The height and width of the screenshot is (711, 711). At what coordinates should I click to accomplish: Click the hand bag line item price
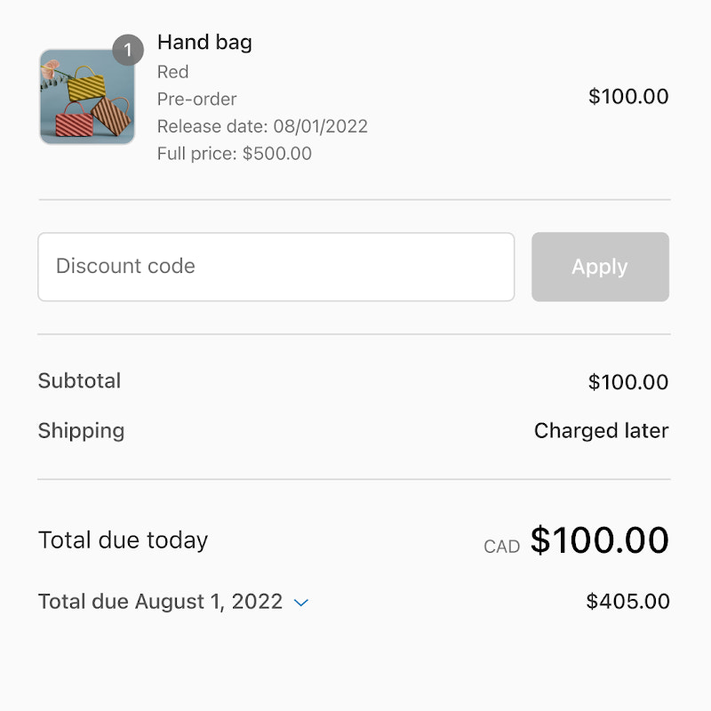coord(628,97)
